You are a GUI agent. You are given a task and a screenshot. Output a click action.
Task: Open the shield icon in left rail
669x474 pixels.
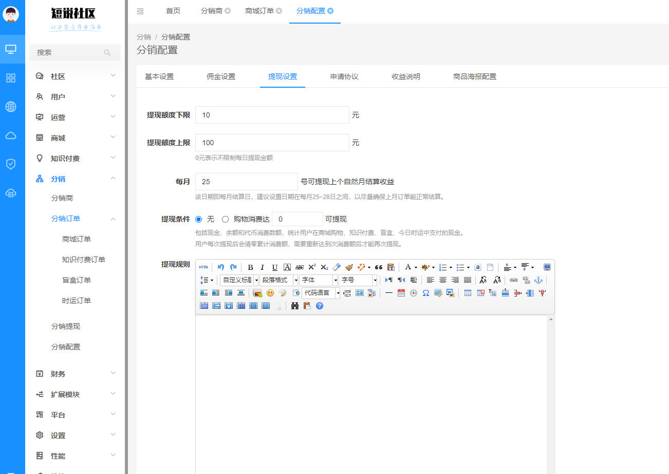(11, 164)
